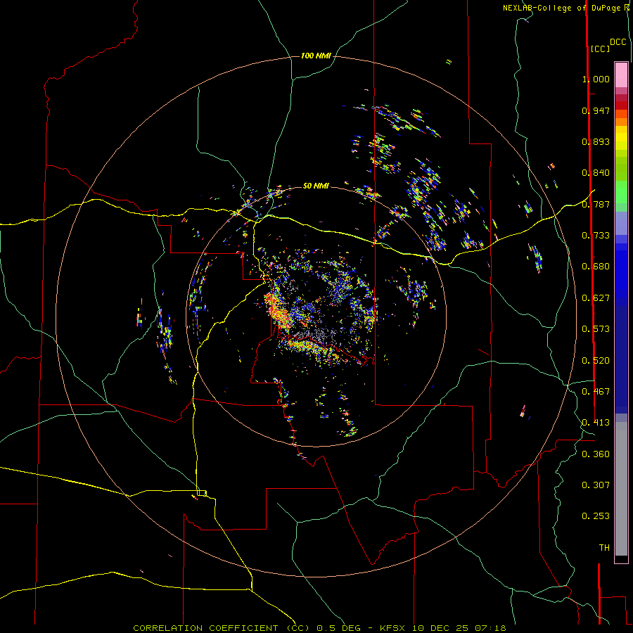Click the KFSX station identifier
Image resolution: width=633 pixels, height=633 pixels.
point(394,628)
